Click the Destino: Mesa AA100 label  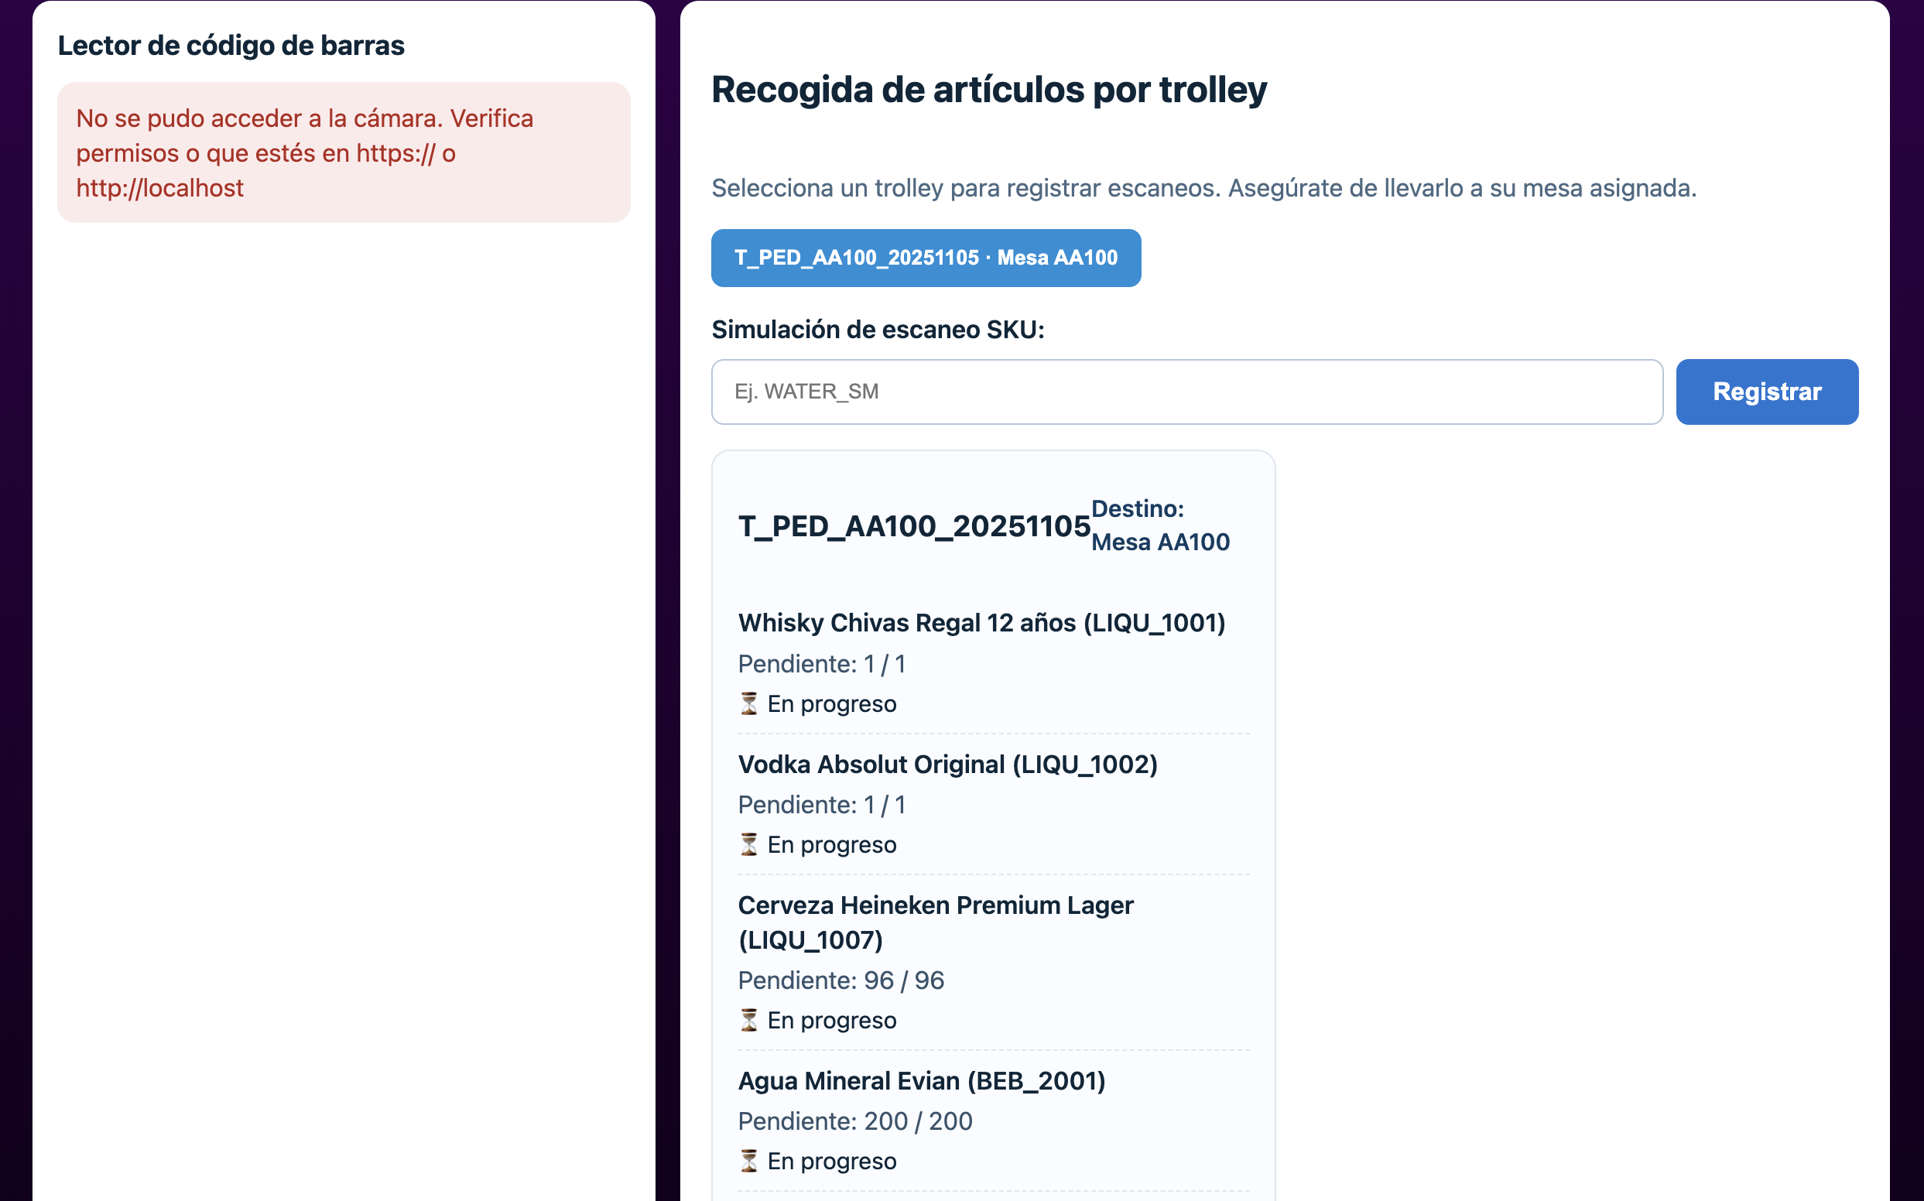pyautogui.click(x=1159, y=525)
